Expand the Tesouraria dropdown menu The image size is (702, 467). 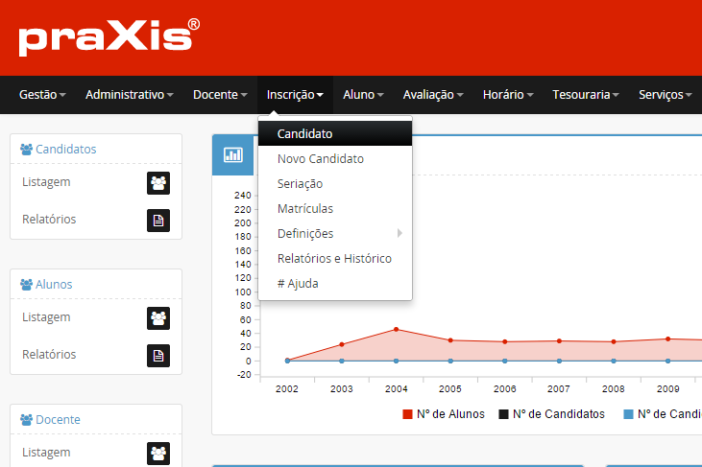[x=585, y=95]
